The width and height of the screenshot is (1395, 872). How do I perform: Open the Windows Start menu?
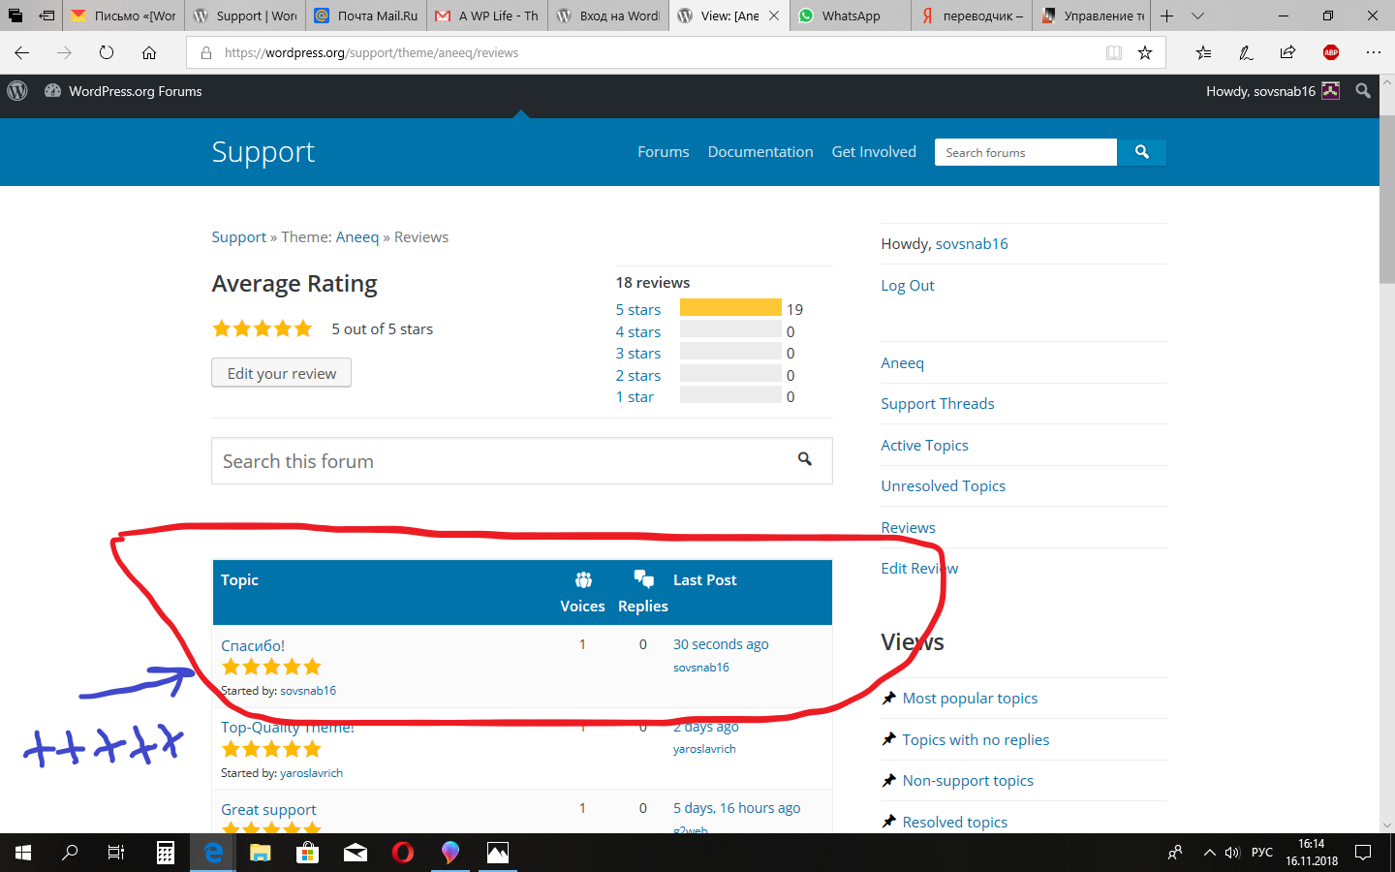23,853
